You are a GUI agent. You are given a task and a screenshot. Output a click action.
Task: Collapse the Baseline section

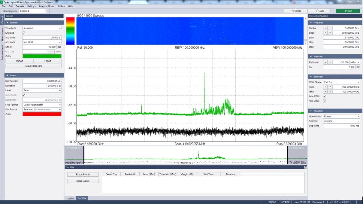[x=7, y=22]
